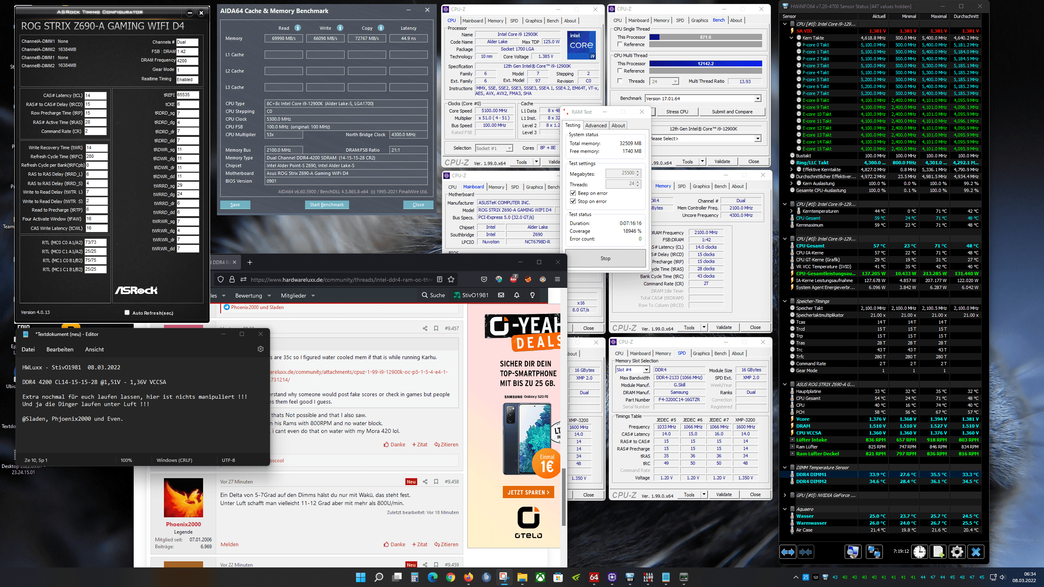Switch to Advanced tab in RAM Test
Image resolution: width=1044 pixels, height=587 pixels.
[596, 126]
